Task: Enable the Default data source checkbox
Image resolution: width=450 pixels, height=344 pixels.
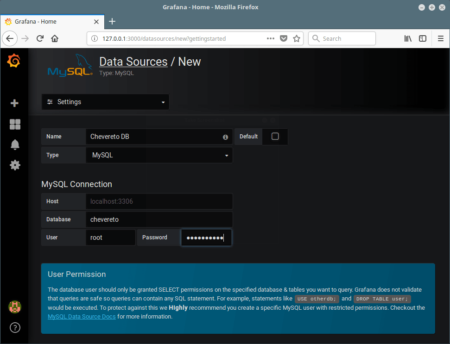Action: pyautogui.click(x=275, y=137)
